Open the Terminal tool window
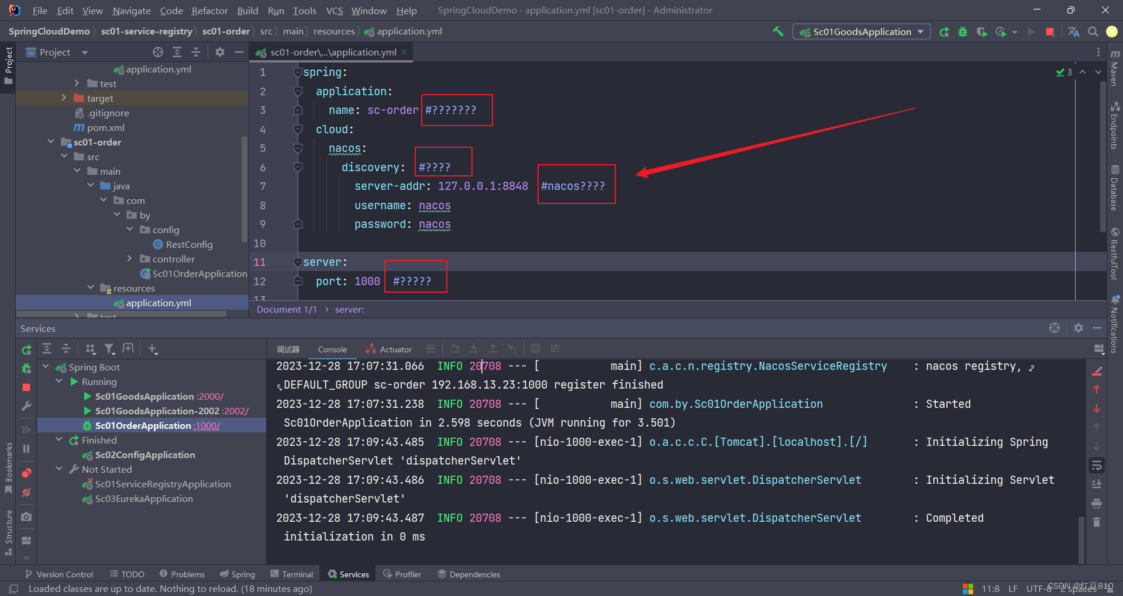This screenshot has width=1123, height=596. tap(292, 574)
